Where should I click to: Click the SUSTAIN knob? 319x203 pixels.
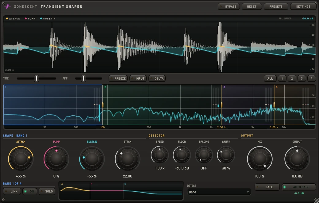pyautogui.click(x=92, y=159)
